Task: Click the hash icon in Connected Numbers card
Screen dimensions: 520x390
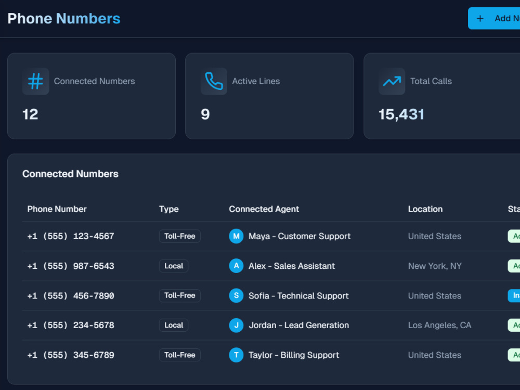Action: click(35, 81)
